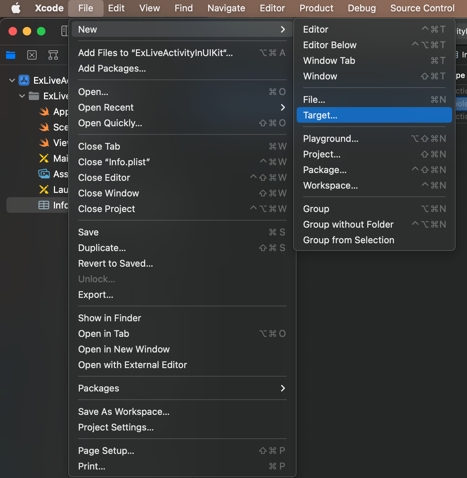Screen dimensions: 467x478
Task: Click Project Settings... menu item
Action: point(182,427)
